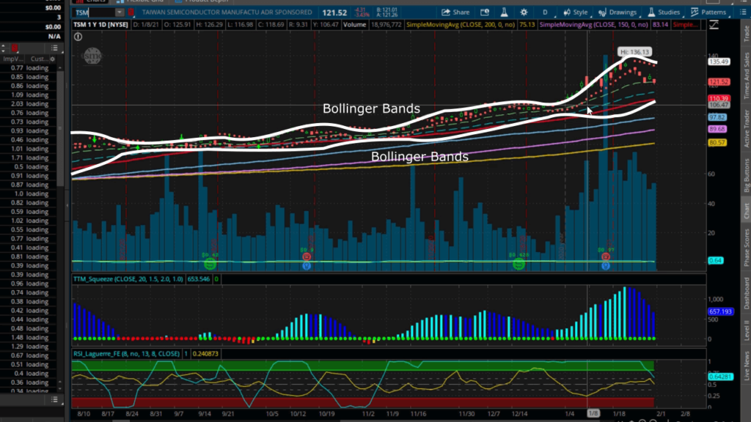The height and width of the screenshot is (422, 751).
Task: Click the SimpleMovingAvg 200 study label
Action: 461,24
